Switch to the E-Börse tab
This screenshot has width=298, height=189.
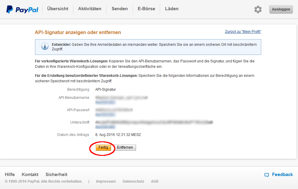point(146,9)
